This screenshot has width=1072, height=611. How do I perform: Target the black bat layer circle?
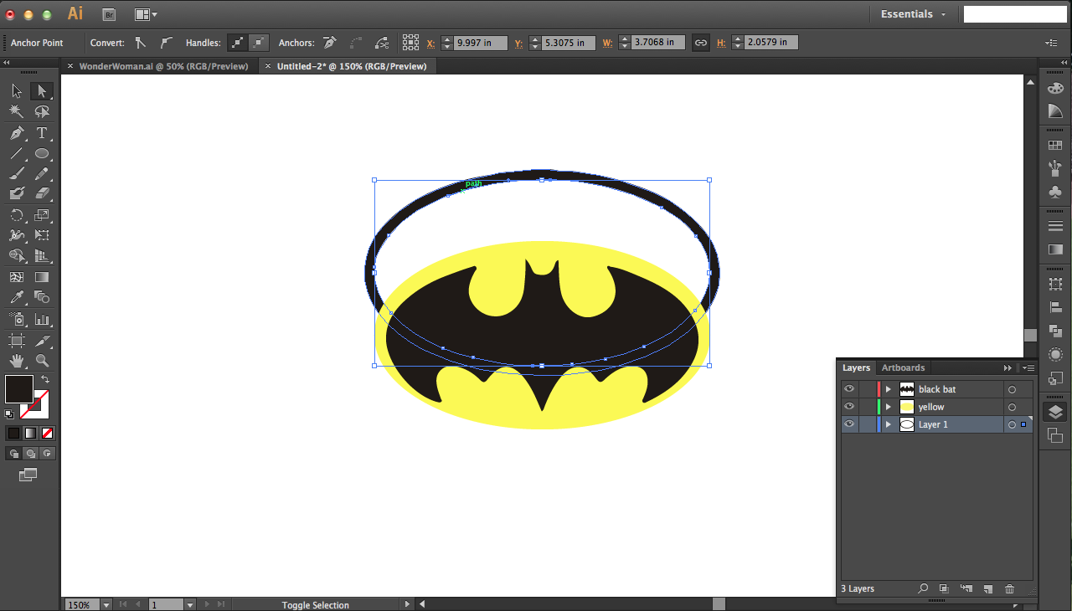tap(1012, 389)
